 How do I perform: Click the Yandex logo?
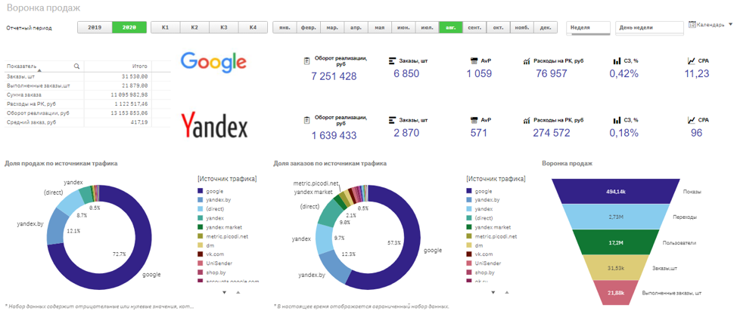click(214, 125)
